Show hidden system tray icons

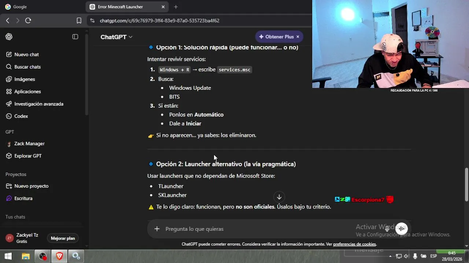coord(390,256)
